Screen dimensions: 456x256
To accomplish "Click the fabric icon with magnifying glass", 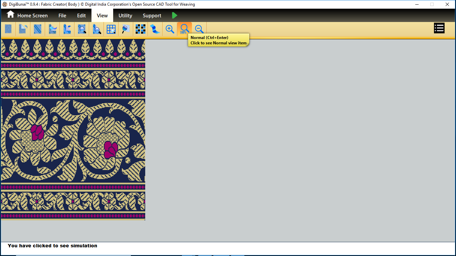I will click(82, 29).
